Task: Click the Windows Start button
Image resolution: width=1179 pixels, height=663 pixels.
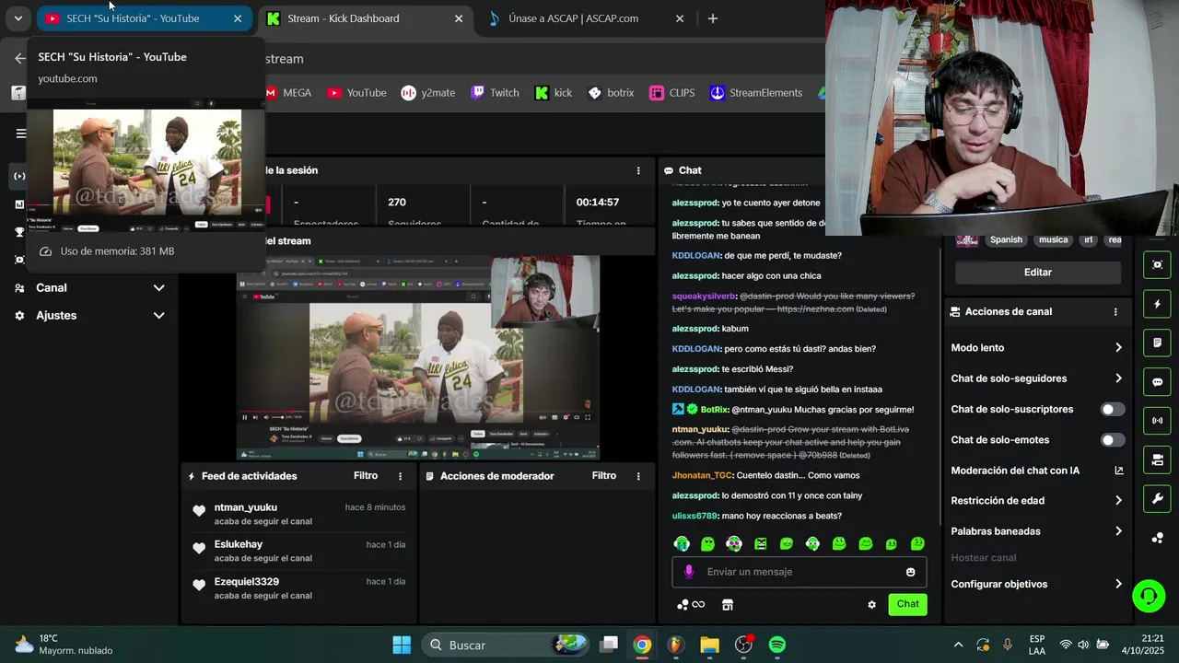Action: pos(403,645)
